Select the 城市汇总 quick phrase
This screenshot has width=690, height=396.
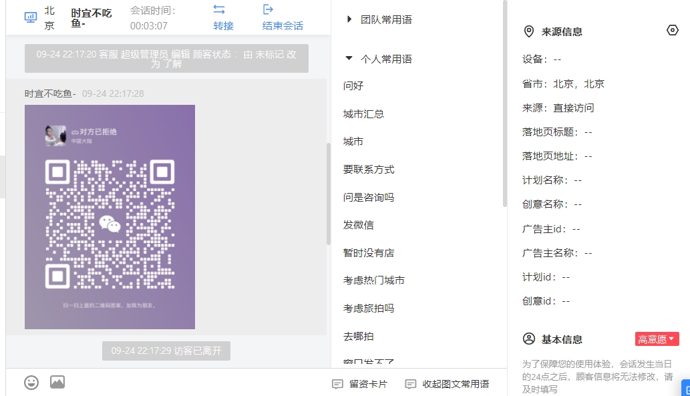[x=363, y=114]
